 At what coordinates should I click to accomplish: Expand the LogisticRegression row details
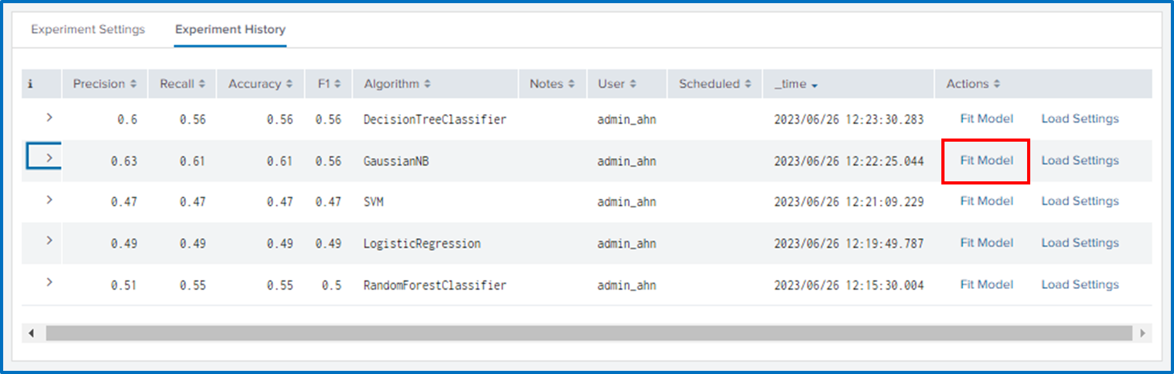49,241
